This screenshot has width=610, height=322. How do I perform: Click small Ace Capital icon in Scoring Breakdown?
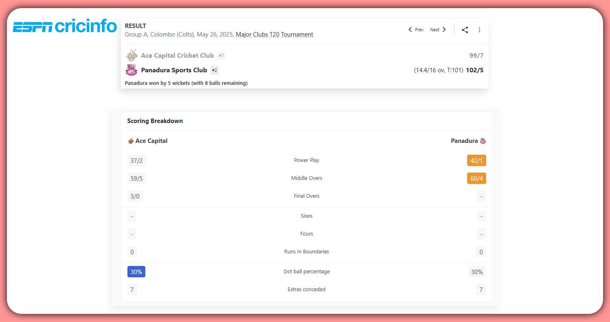coord(131,141)
